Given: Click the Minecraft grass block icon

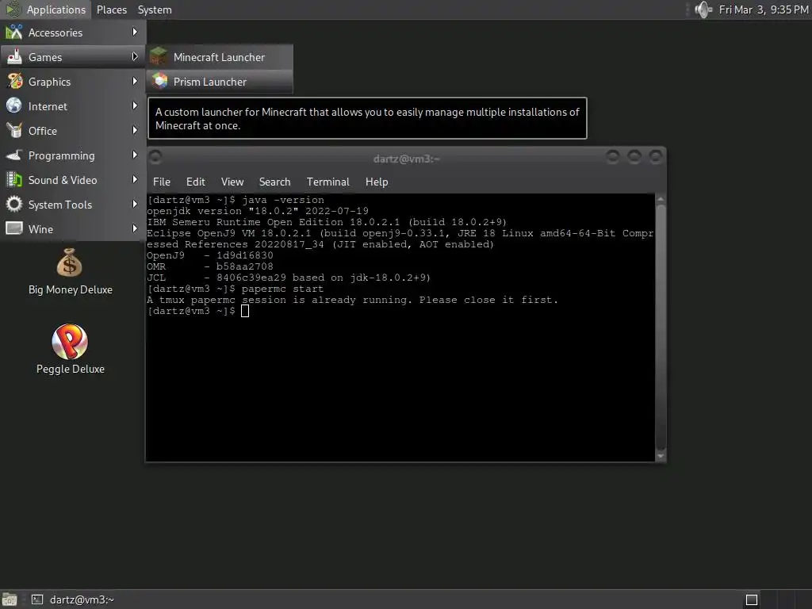Looking at the screenshot, I should (159, 57).
